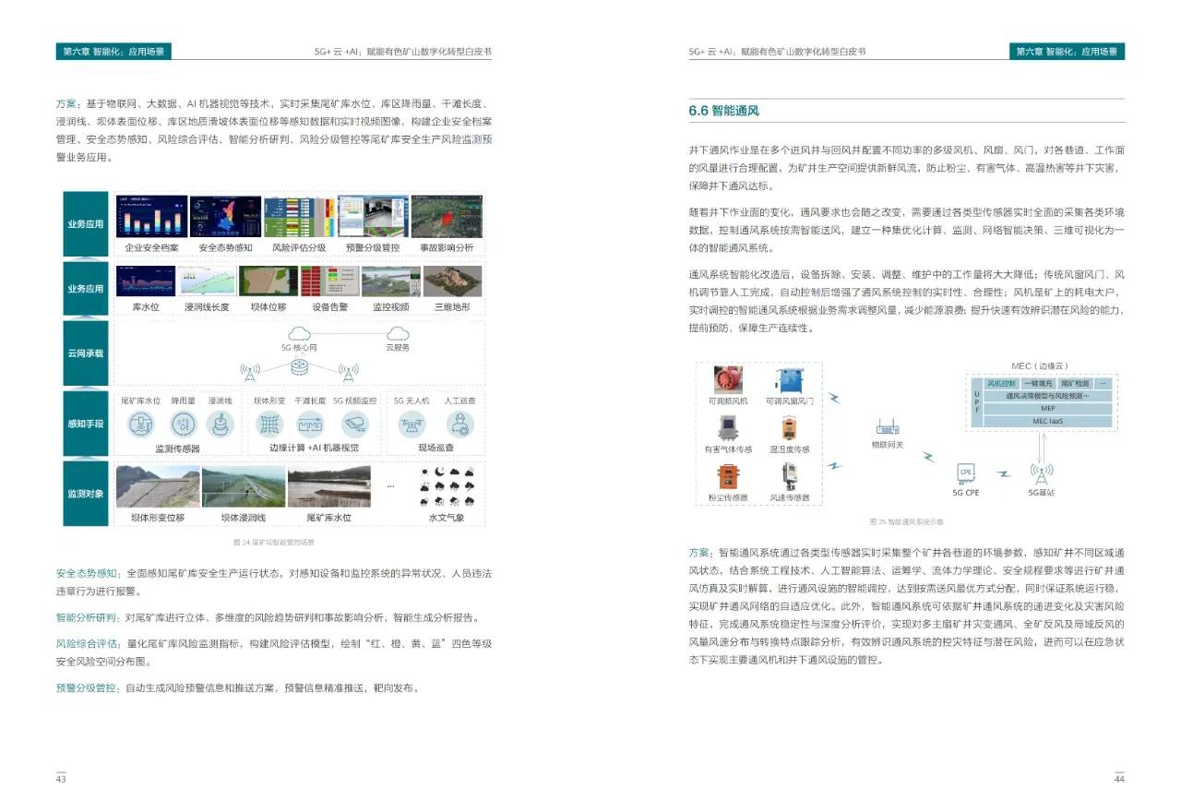Select the 粉尘传感器 sensor image
Screen dimensions: 1181x801
point(728,478)
